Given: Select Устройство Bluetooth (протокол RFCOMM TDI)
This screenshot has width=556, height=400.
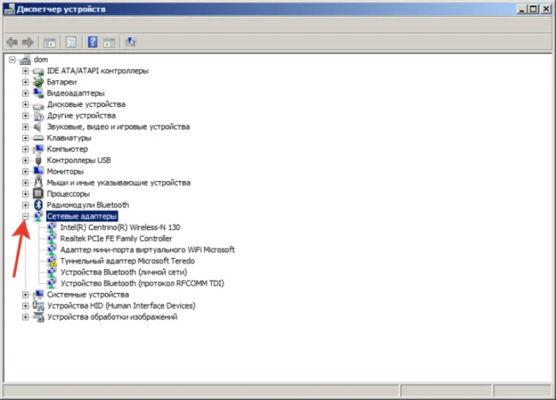Looking at the screenshot, I should tap(142, 284).
